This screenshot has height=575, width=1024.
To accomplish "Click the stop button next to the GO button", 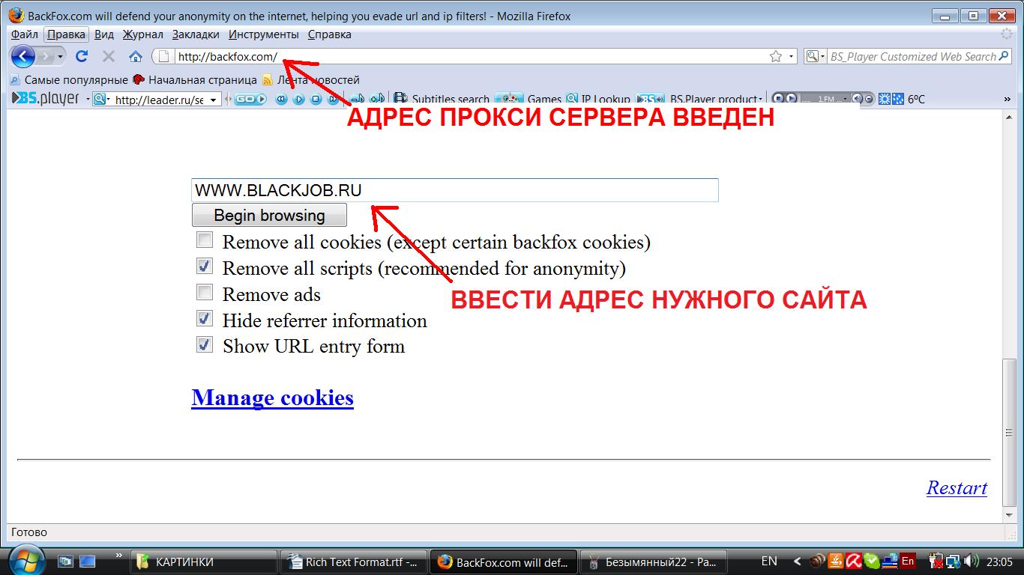I will pyautogui.click(x=316, y=99).
